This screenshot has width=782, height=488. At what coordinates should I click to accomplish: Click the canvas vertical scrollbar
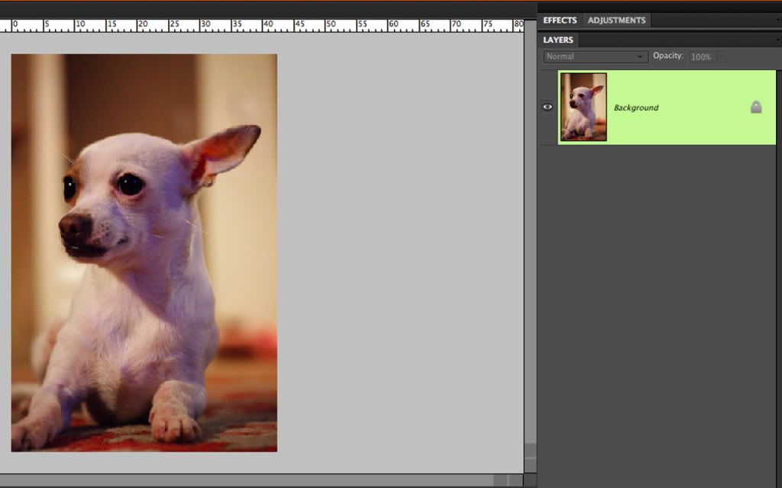pos(529,229)
